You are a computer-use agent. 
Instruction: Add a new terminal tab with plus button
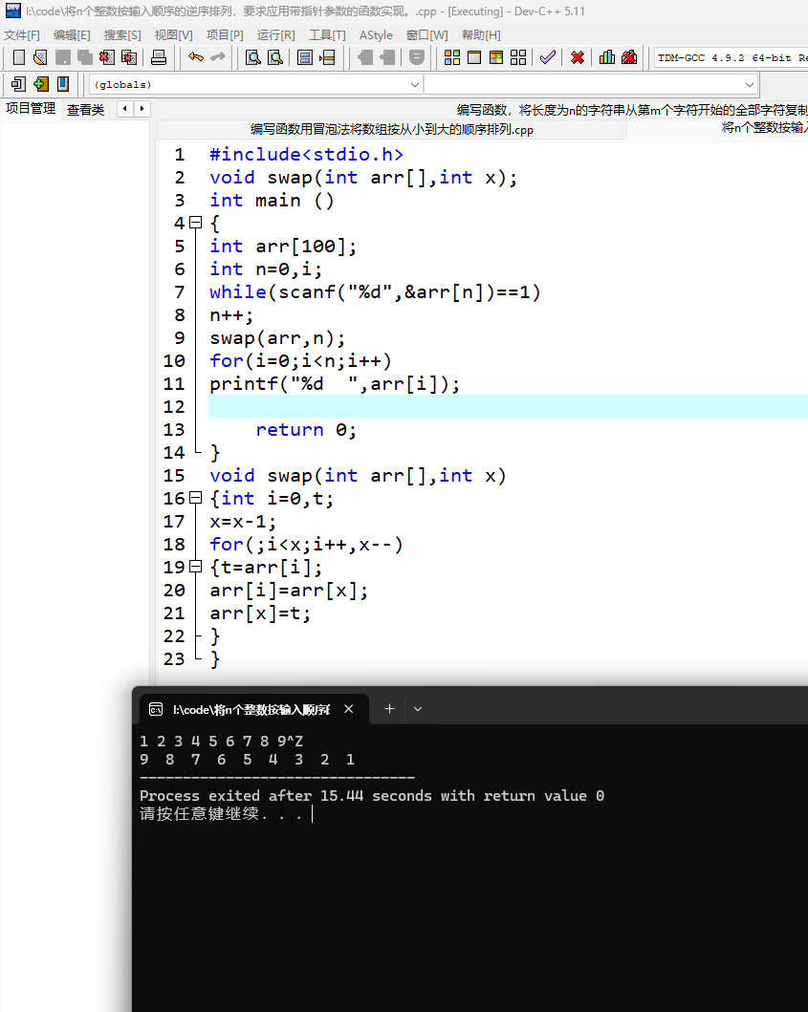point(389,709)
